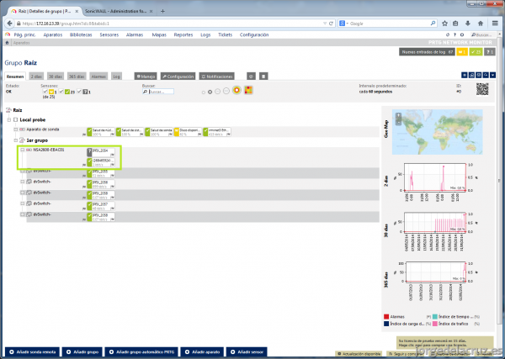Open the Mapas menu
Image resolution: width=505 pixels, height=359 pixels.
(x=159, y=34)
